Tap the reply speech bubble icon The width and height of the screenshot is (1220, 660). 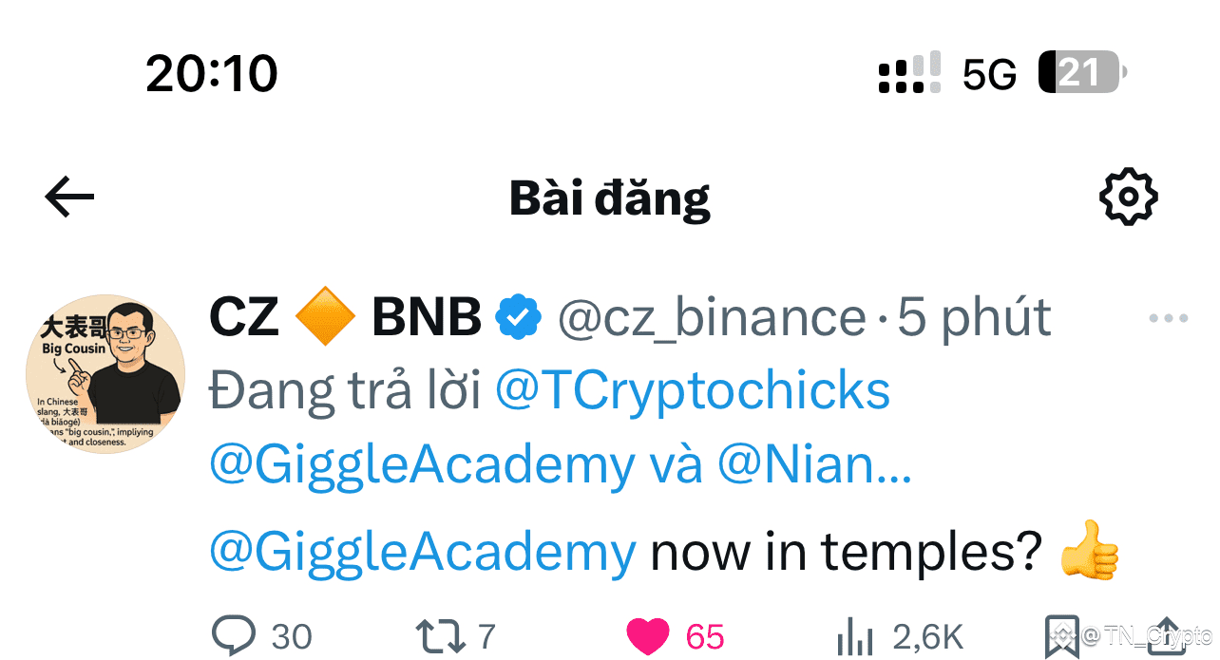234,634
